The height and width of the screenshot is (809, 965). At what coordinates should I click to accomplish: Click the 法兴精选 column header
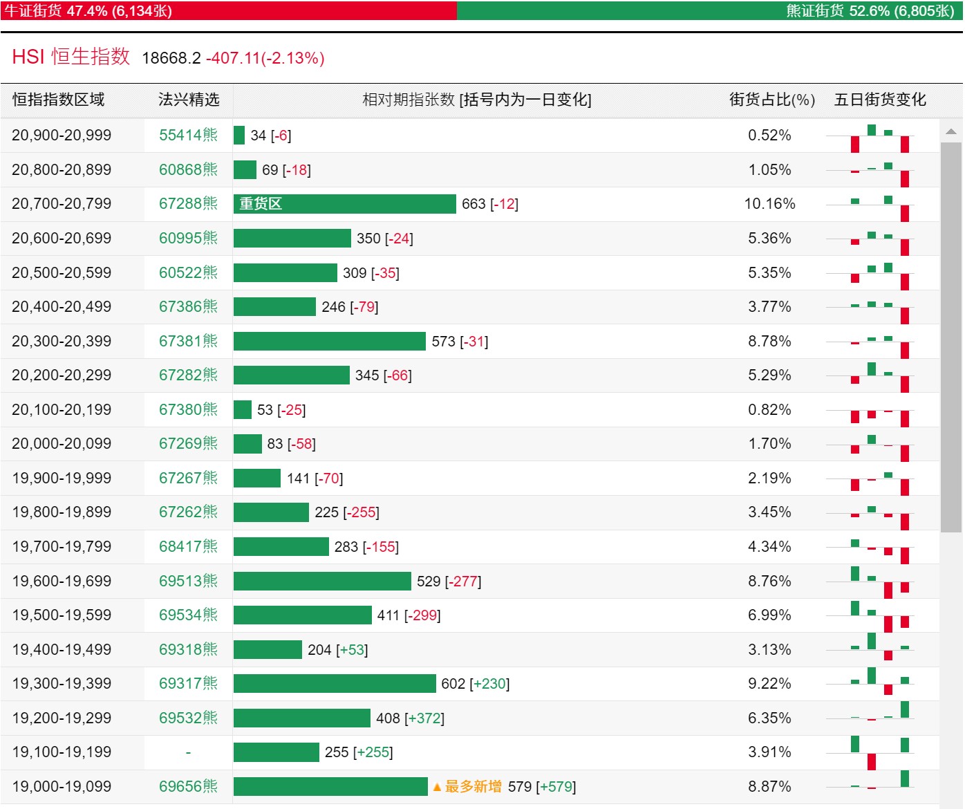coord(189,100)
